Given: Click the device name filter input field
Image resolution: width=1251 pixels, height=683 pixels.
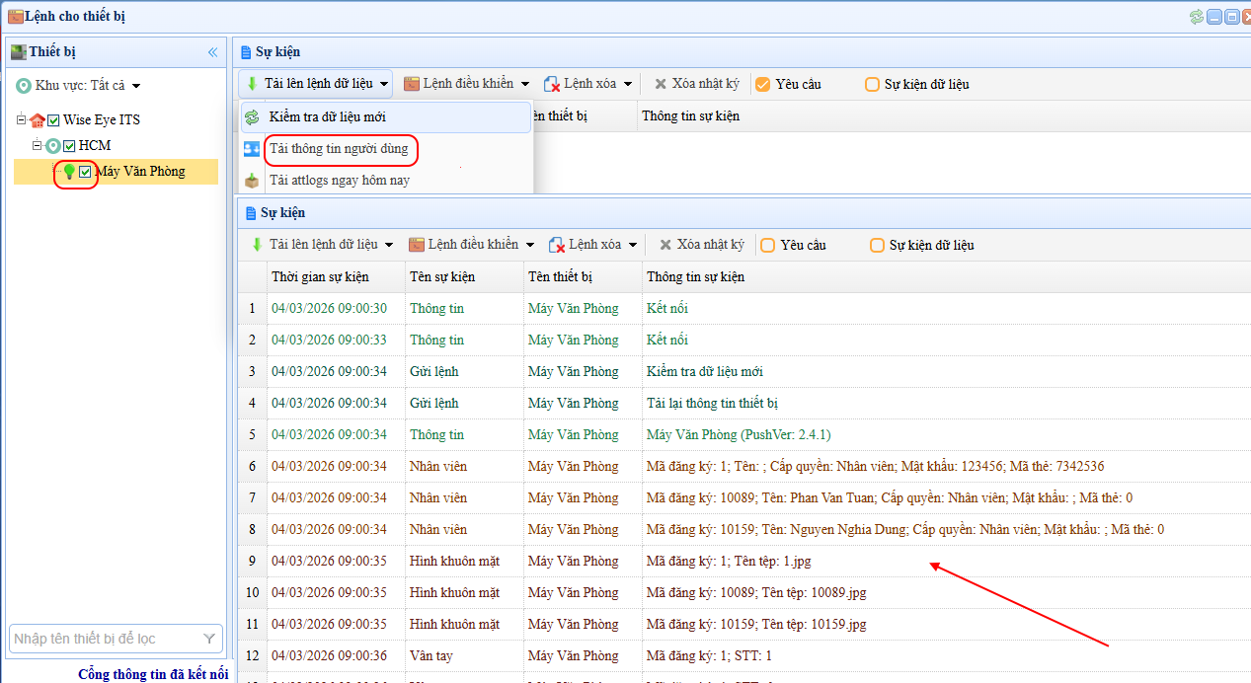Looking at the screenshot, I should pos(104,639).
